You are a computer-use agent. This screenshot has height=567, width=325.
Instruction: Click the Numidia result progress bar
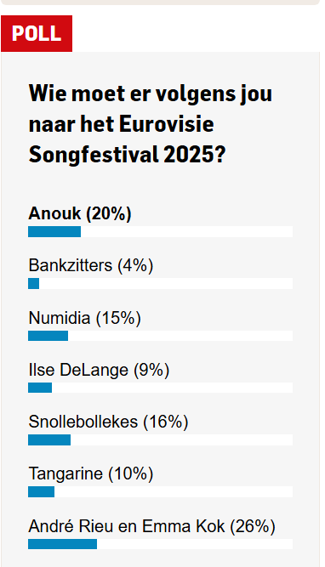[x=160, y=336]
